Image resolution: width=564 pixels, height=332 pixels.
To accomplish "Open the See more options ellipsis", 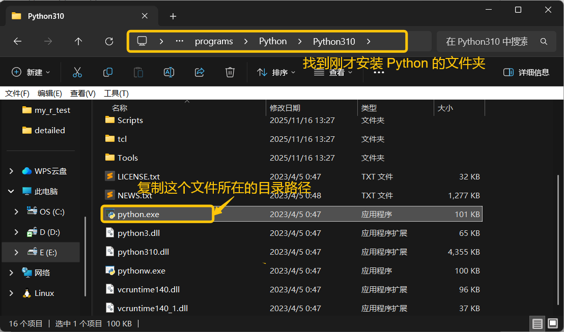I will click(x=379, y=72).
